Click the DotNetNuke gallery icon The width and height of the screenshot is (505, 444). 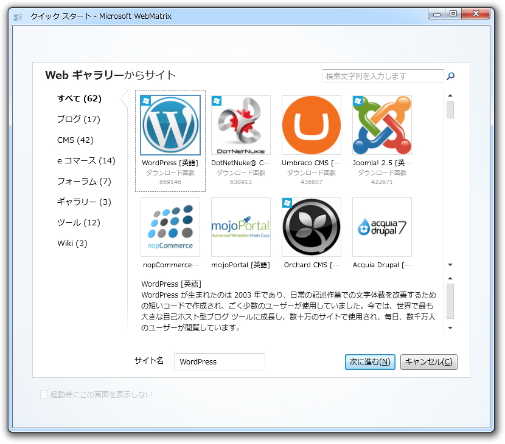[x=241, y=125]
